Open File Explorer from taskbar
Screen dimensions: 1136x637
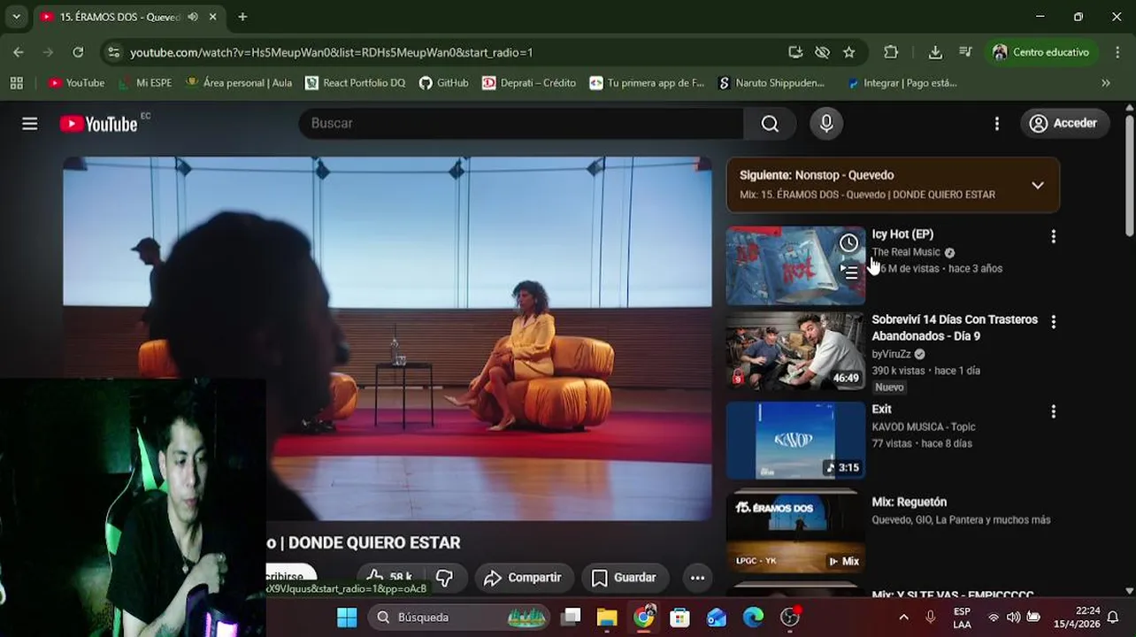607,618
